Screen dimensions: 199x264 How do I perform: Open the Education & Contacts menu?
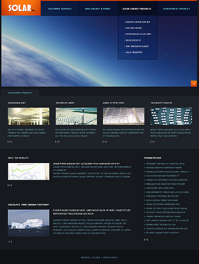coord(176,9)
